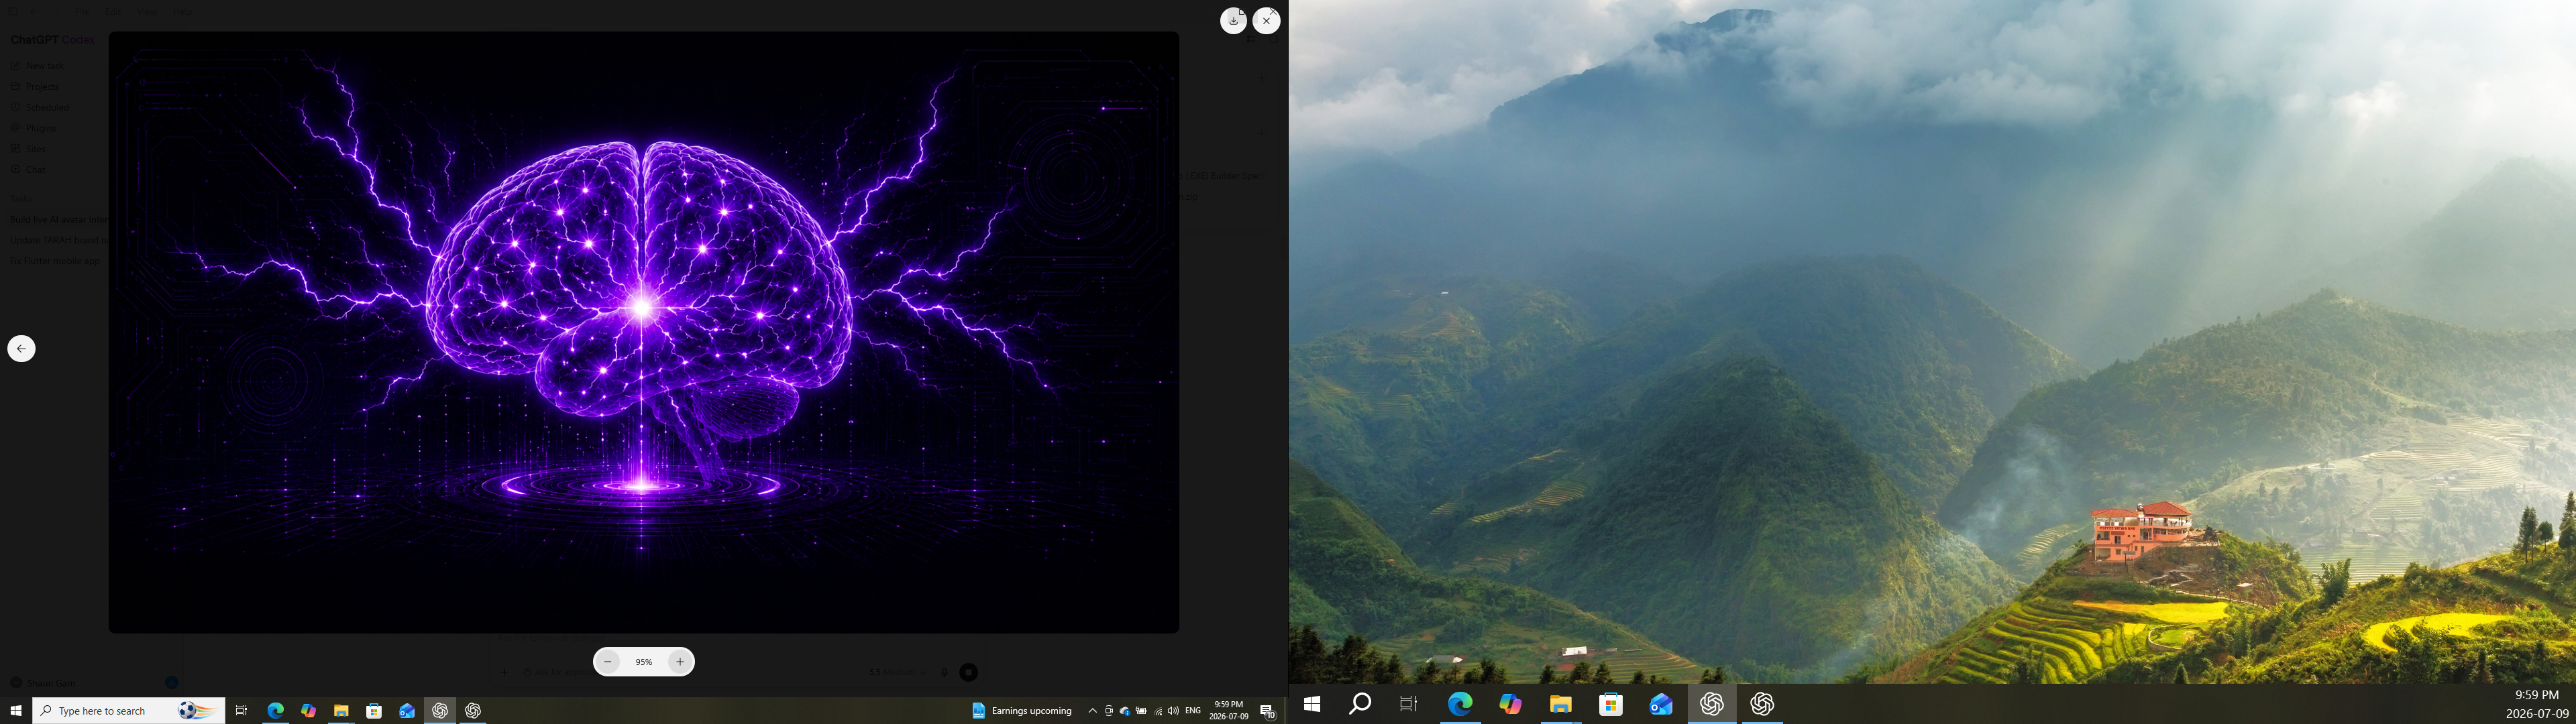This screenshot has width=2576, height=724.
Task: Check the battery status tray icon
Action: pos(1141,711)
